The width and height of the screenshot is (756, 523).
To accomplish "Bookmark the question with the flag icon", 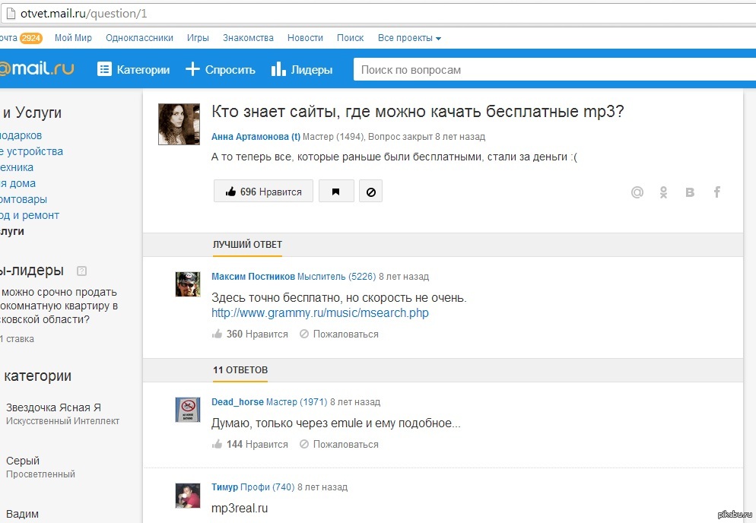I will pos(336,192).
